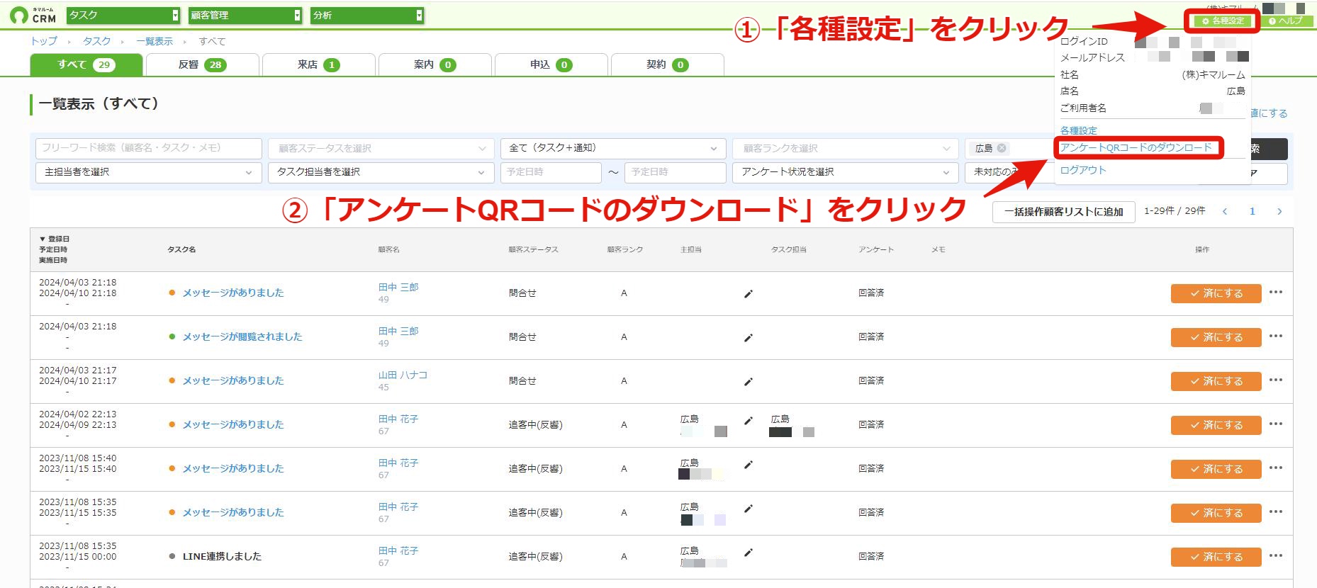Edit assignee in 2023/11/15 15:35 planned row
This screenshot has width=1317, height=588.
pos(748,509)
